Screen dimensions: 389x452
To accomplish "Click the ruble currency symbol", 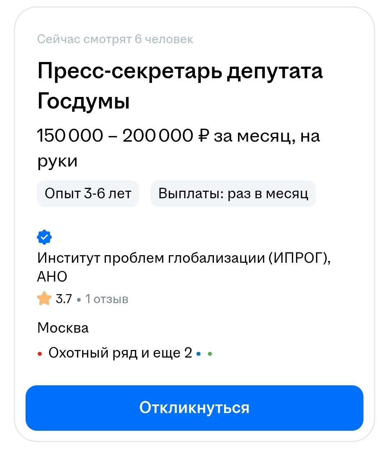I will pyautogui.click(x=203, y=136).
